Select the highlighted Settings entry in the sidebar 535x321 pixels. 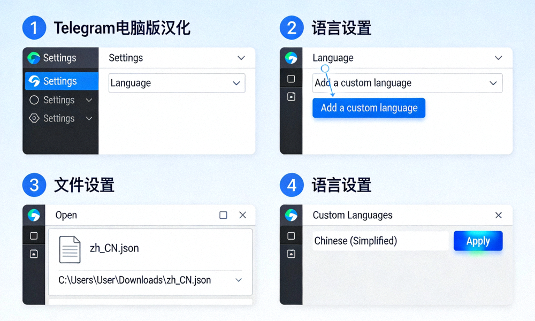[61, 81]
